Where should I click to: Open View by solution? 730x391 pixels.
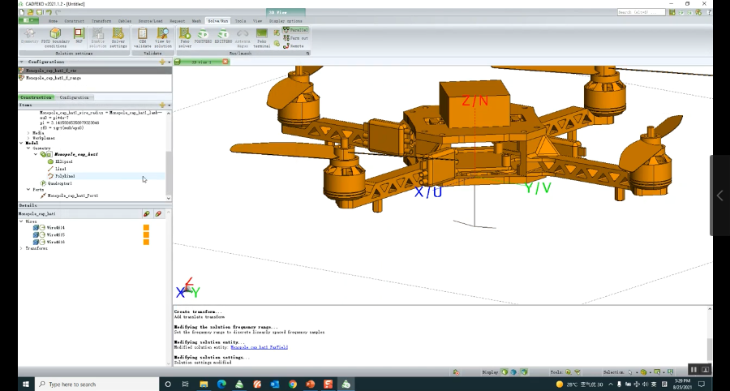(163, 37)
